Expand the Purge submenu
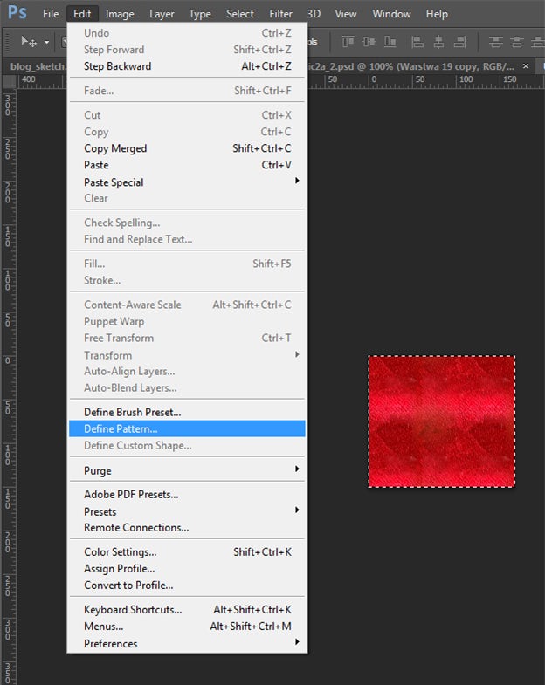The height and width of the screenshot is (685, 545). tap(296, 470)
